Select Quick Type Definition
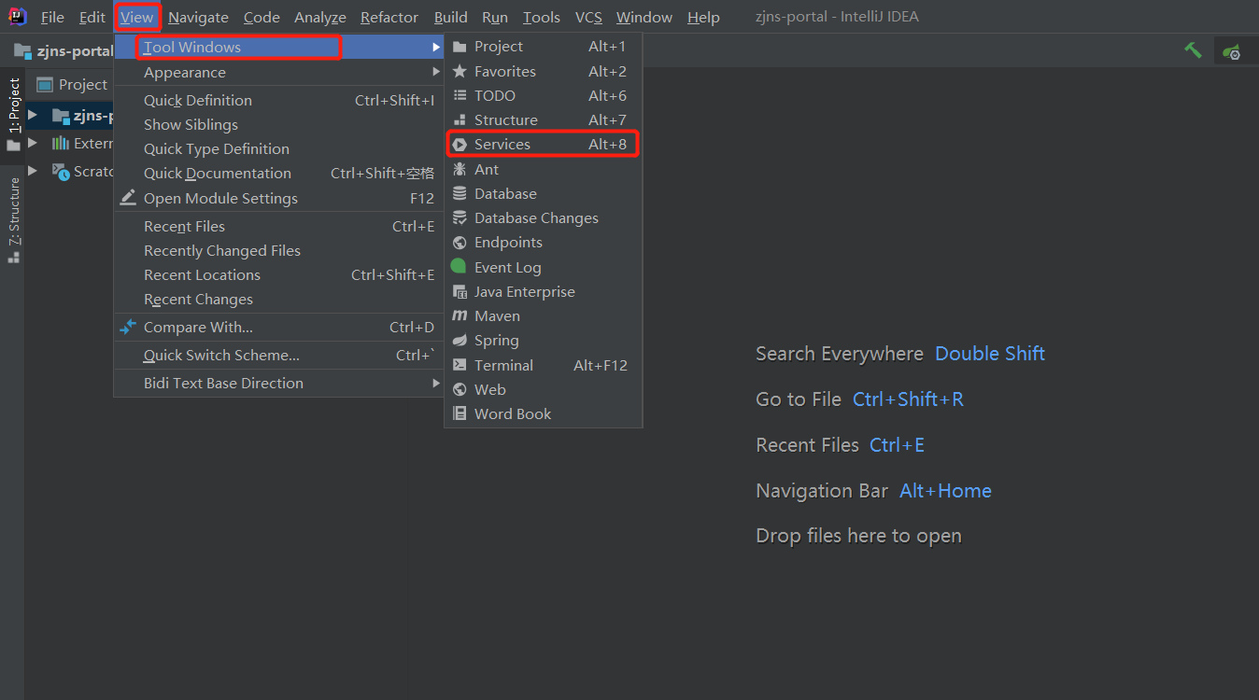 [x=278, y=148]
